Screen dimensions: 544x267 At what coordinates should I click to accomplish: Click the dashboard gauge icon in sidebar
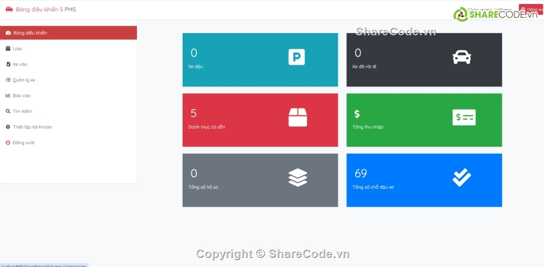pos(9,33)
